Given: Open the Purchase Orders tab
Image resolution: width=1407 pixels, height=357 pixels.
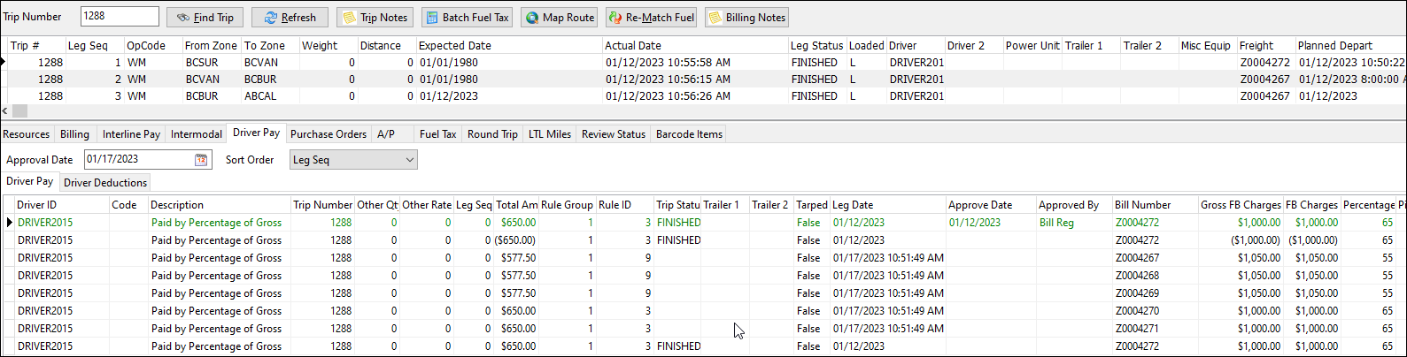Looking at the screenshot, I should (328, 134).
